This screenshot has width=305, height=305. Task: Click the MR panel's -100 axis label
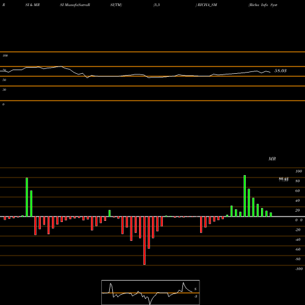299,269
